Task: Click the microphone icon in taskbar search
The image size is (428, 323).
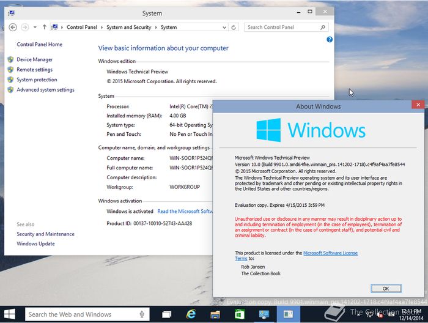Action: (x=142, y=314)
